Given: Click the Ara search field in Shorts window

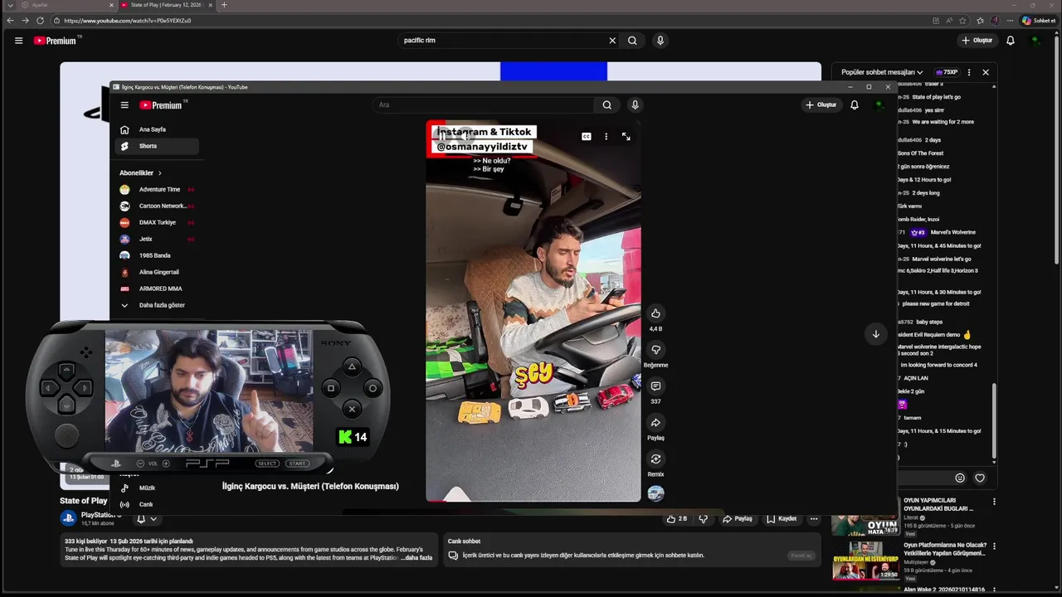Looking at the screenshot, I should (x=484, y=105).
